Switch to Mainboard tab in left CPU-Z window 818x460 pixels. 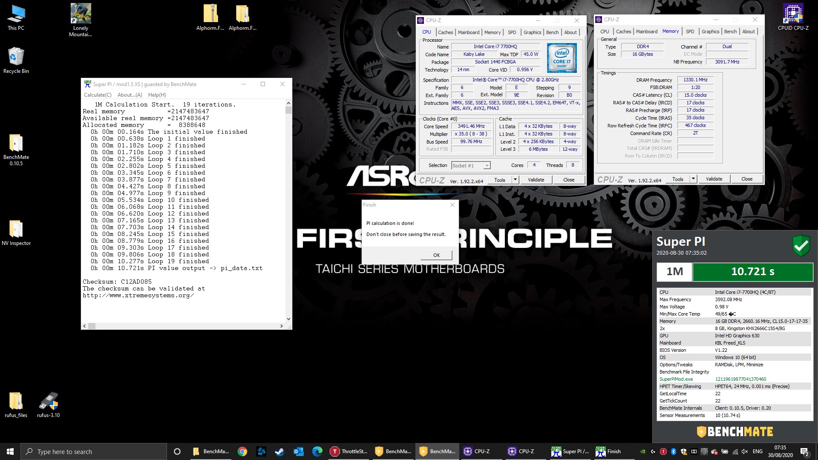[469, 32]
